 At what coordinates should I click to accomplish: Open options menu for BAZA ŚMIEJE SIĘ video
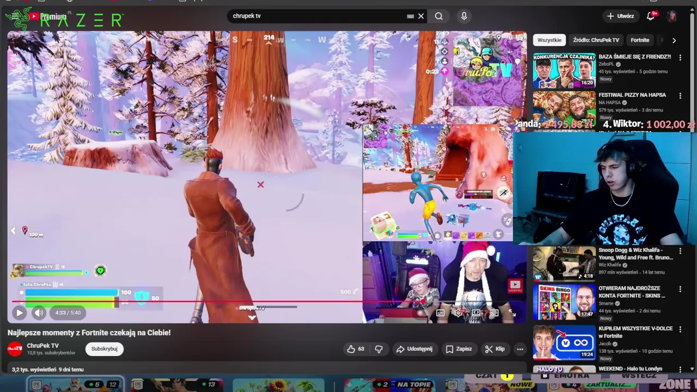click(x=680, y=57)
